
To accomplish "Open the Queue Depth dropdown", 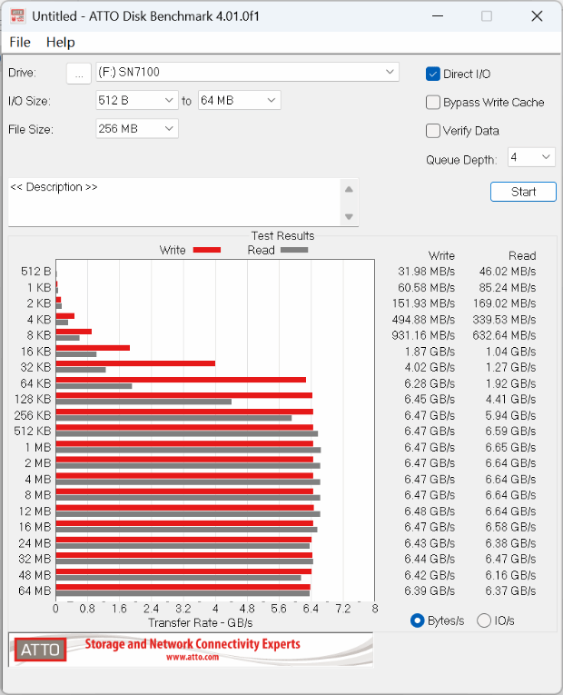I will [531, 157].
